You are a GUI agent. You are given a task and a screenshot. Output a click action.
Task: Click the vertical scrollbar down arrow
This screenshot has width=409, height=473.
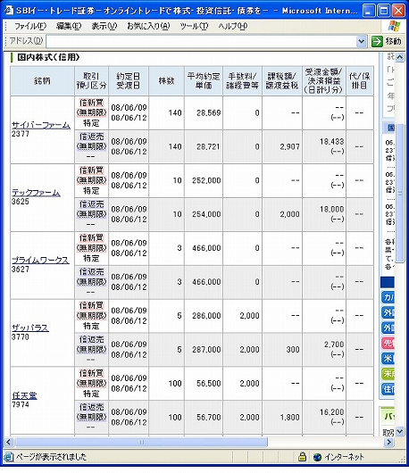[400, 431]
